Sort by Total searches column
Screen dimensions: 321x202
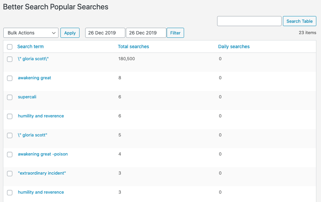[x=133, y=46]
